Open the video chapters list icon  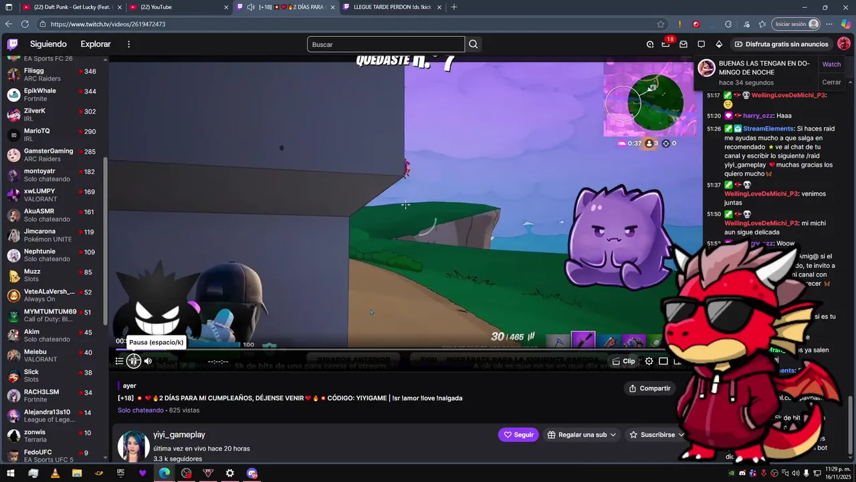tap(119, 361)
